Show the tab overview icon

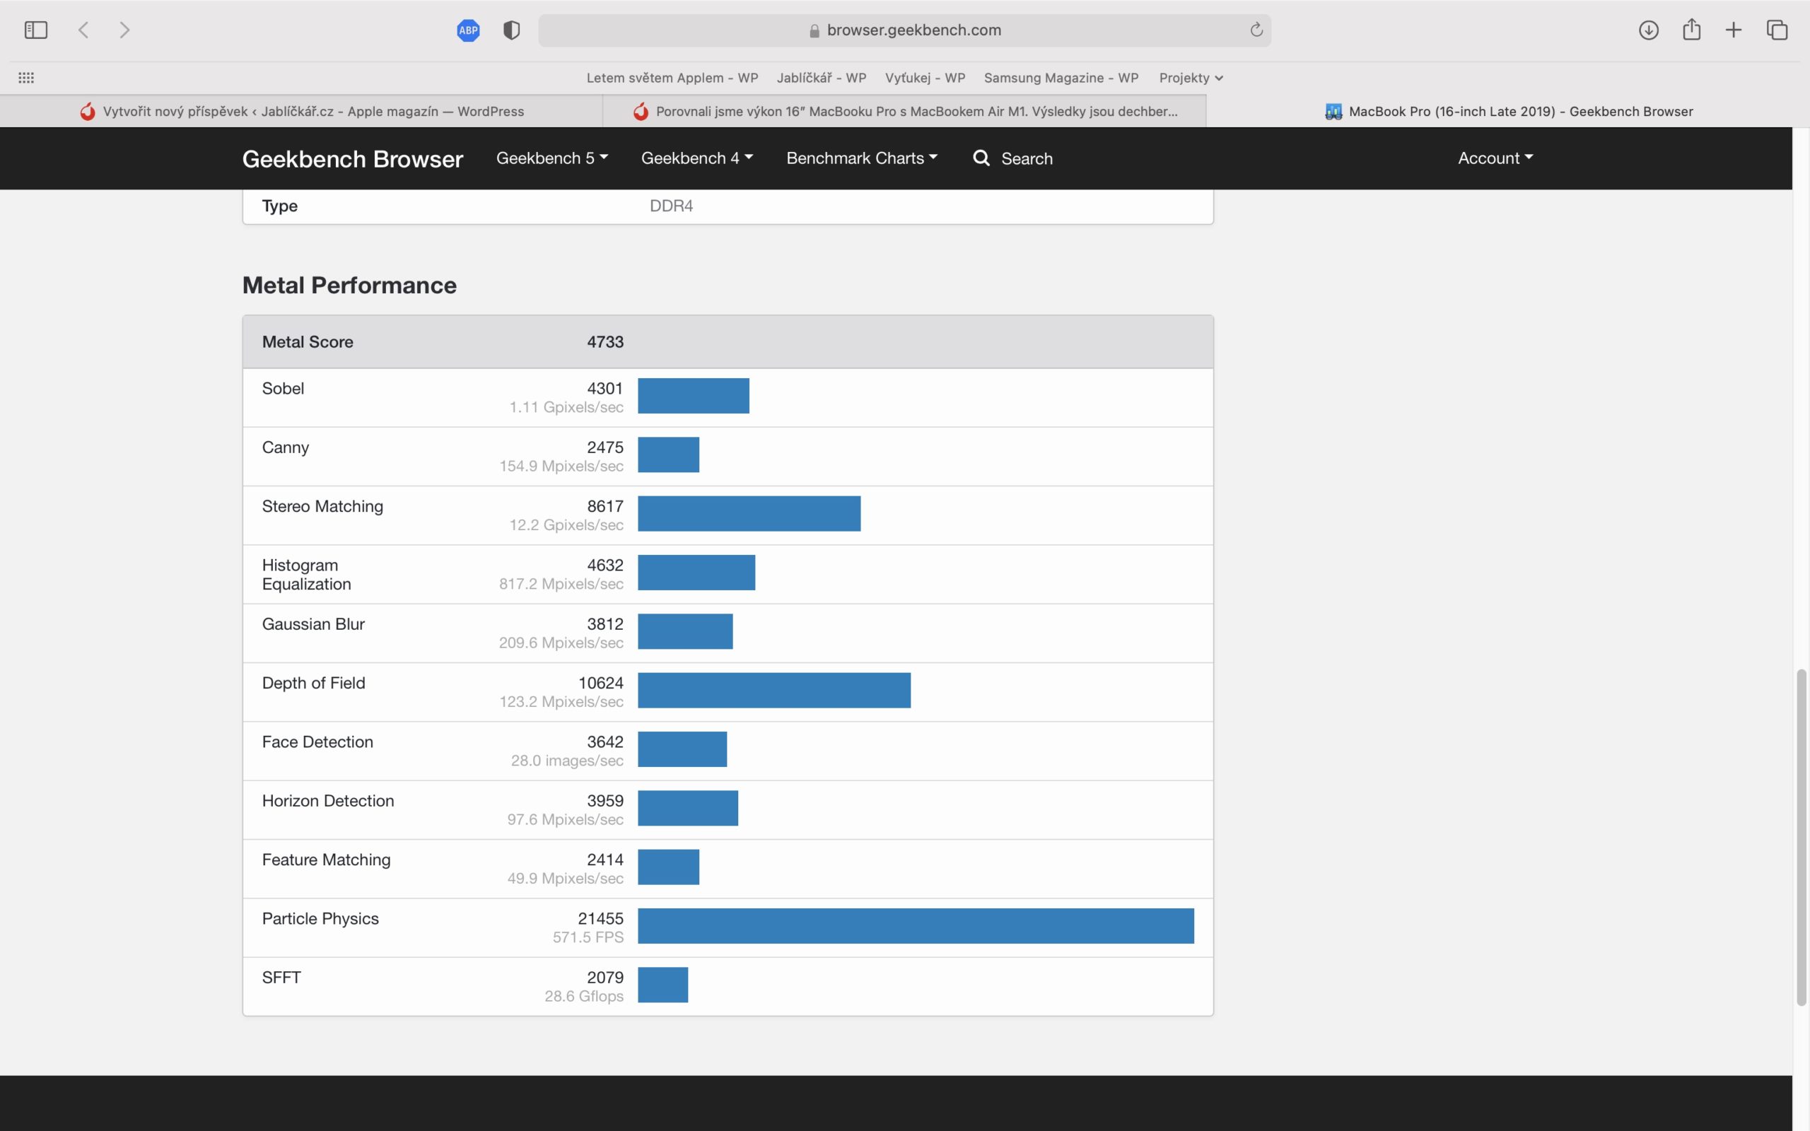(1777, 30)
